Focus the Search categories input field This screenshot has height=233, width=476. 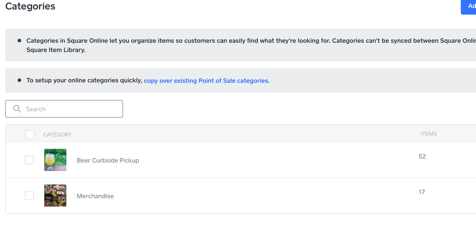tap(72, 109)
